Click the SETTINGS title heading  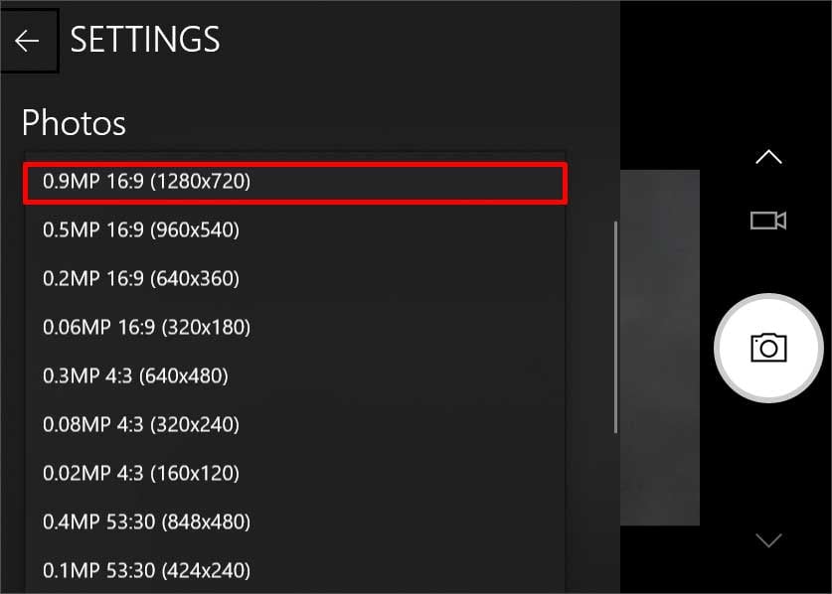[145, 40]
